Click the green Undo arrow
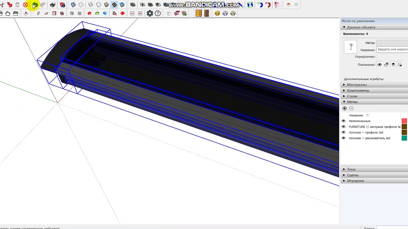Viewport: 408px width, 229px height. tap(35, 5)
